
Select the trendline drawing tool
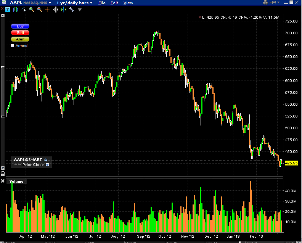(x=24, y=10)
